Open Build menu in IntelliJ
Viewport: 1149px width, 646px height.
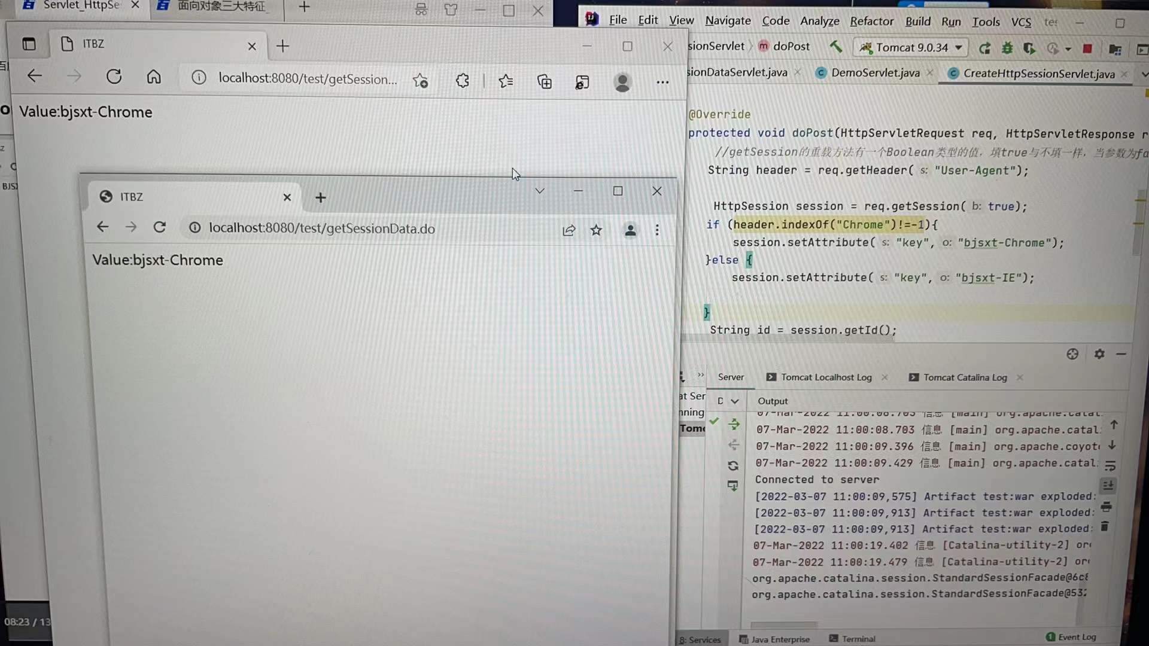917,21
